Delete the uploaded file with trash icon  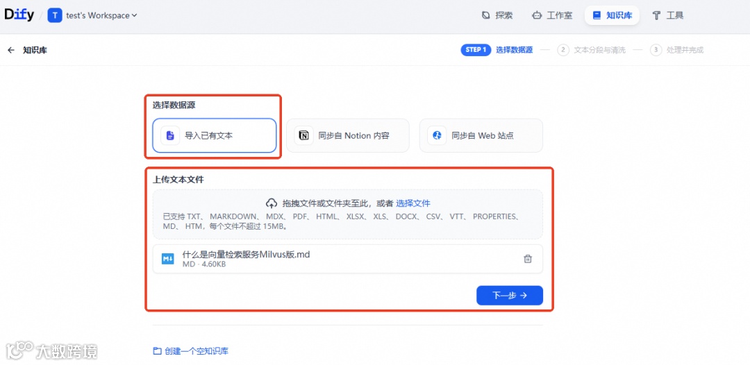(528, 259)
